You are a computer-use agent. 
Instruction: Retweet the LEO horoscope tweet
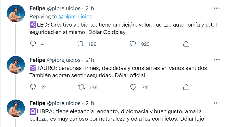(81, 44)
